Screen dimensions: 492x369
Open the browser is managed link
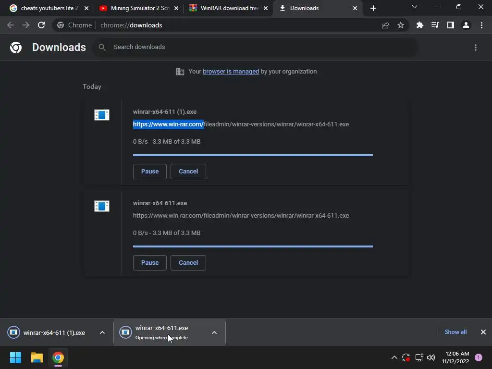231,72
